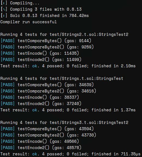Select testCompareBytes2() with gas 9259
This screenshot has height=157, width=142.
point(56,47)
